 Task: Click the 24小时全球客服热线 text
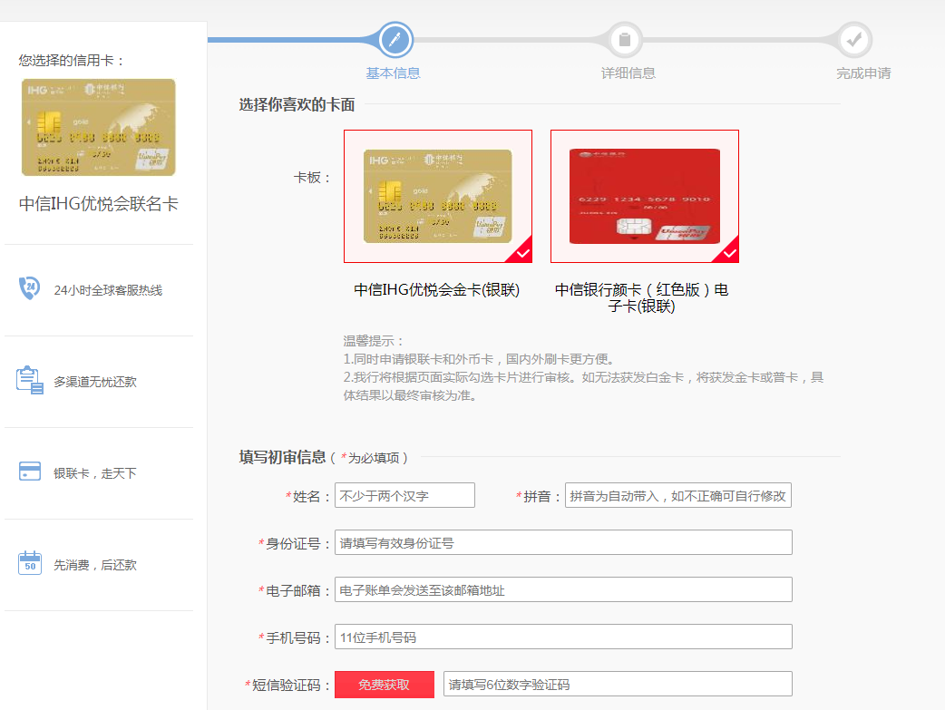108,290
